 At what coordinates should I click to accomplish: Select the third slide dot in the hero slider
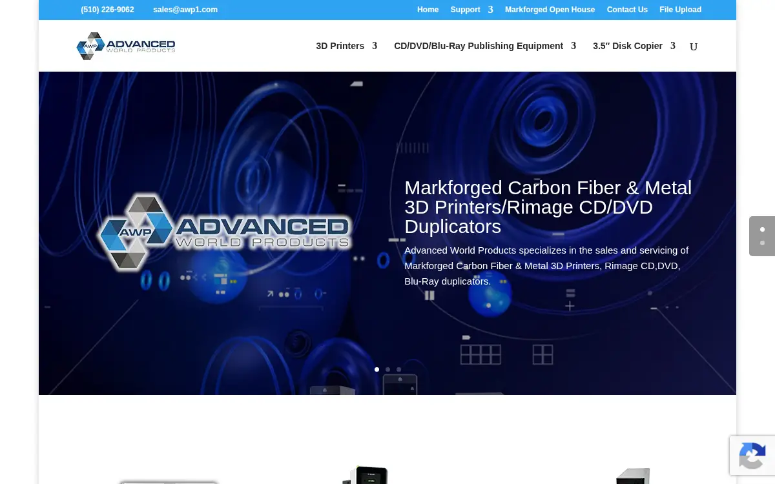[x=398, y=370]
